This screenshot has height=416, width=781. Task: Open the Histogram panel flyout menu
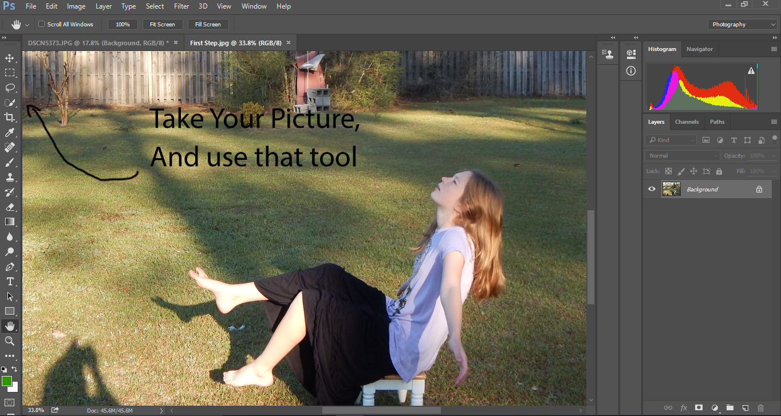[774, 49]
